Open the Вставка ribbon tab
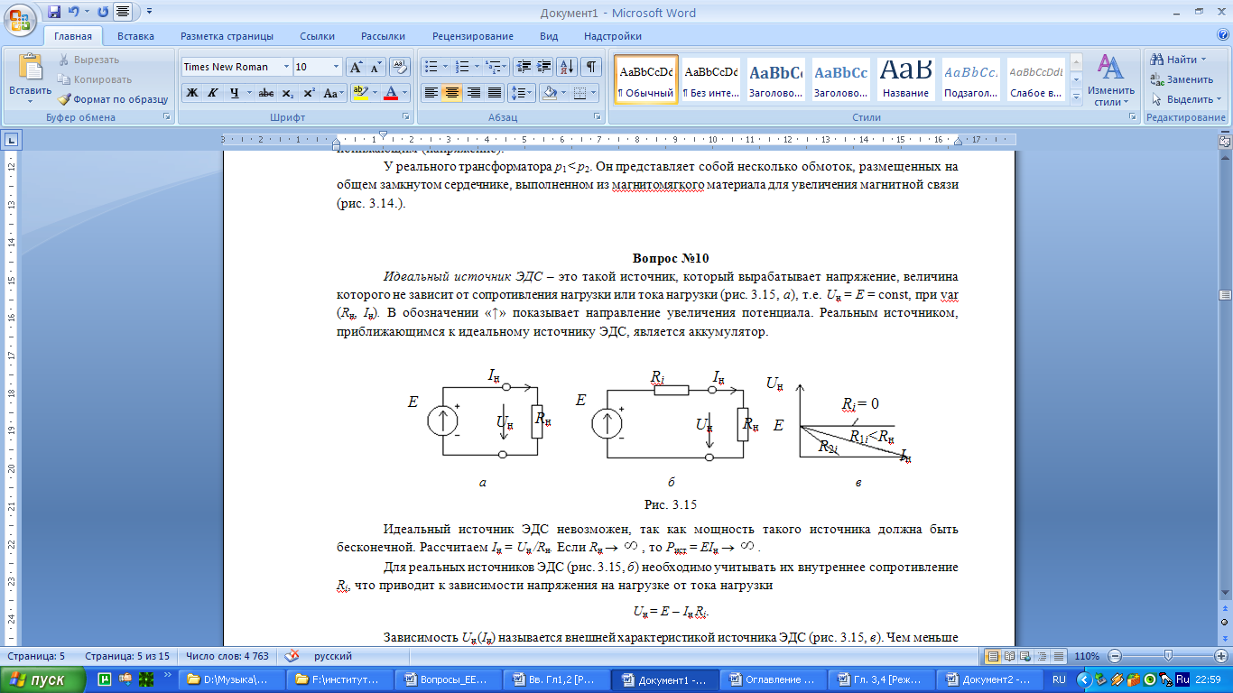 pyautogui.click(x=135, y=36)
